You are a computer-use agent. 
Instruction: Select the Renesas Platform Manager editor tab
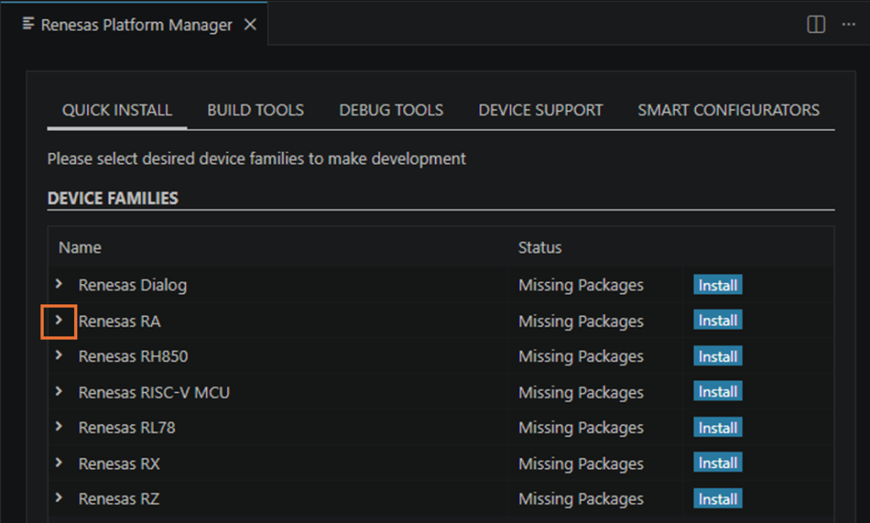tap(136, 24)
